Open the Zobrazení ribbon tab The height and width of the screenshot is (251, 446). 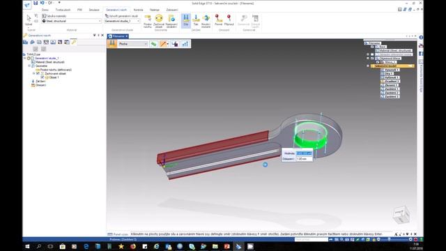[x=172, y=10]
